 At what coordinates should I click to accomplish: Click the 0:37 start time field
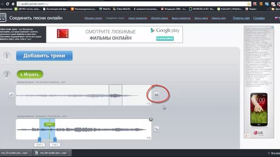[x=39, y=145]
